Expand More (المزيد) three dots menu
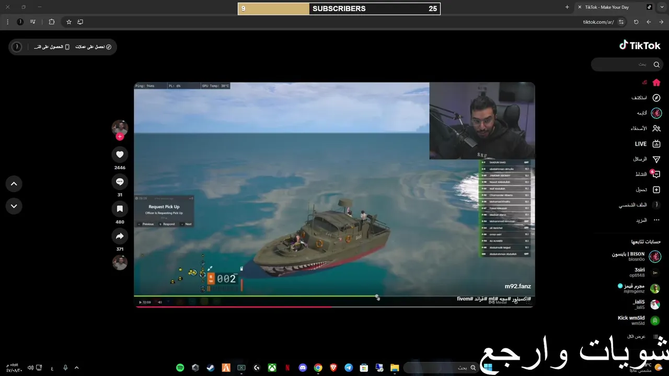The image size is (669, 376). click(648, 220)
